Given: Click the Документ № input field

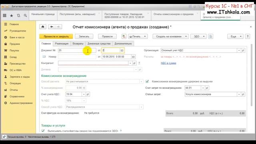Looking at the screenshot, I should click(77, 50).
